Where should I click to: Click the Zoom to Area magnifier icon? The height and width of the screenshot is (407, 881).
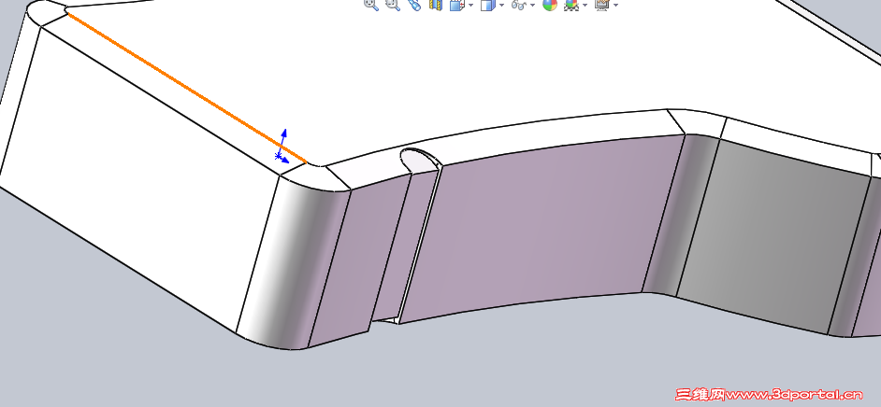[x=393, y=5]
